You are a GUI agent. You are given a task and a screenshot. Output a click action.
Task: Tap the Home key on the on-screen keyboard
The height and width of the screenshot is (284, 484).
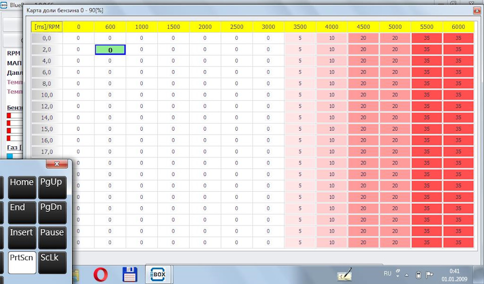[x=22, y=187]
